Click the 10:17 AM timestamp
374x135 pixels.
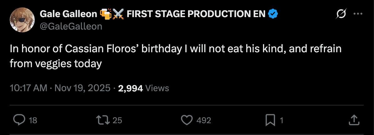pos(28,88)
